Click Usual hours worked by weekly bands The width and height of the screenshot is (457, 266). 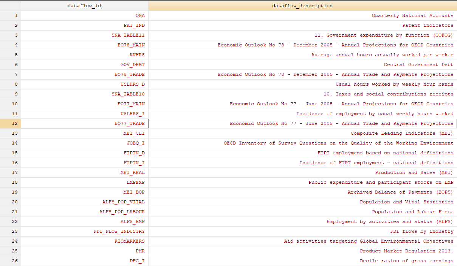coord(302,84)
